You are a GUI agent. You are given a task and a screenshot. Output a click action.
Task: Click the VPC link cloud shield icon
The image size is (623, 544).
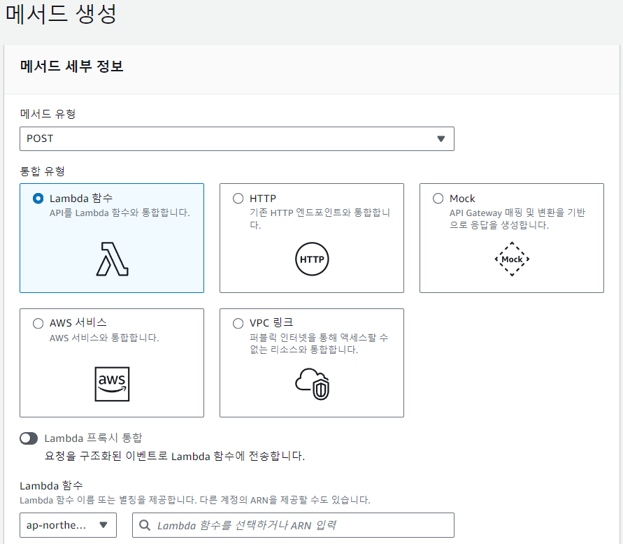coord(313,384)
